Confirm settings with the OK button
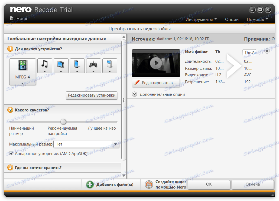Viewport: 279px width, 201px height. [209, 184]
